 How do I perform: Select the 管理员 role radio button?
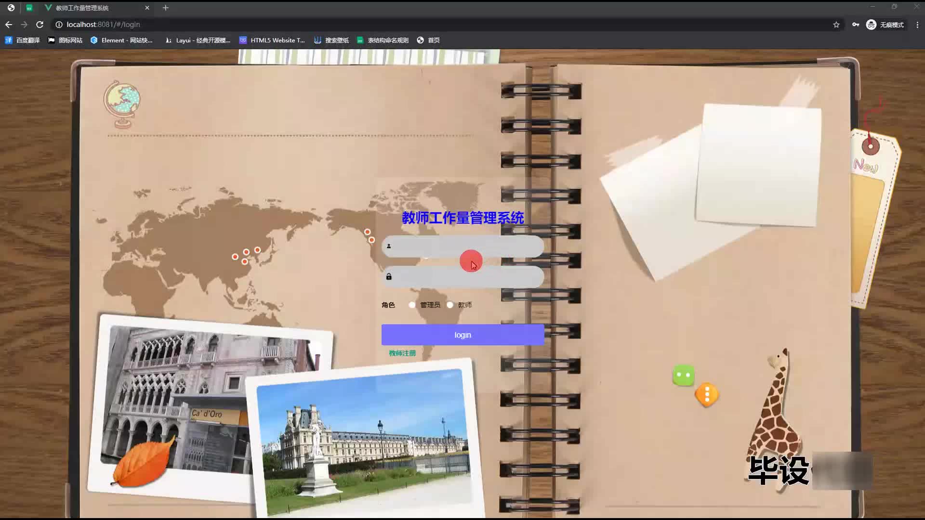412,305
